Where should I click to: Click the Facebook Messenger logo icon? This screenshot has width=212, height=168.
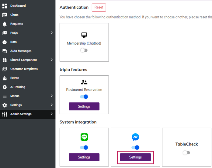(x=135, y=137)
